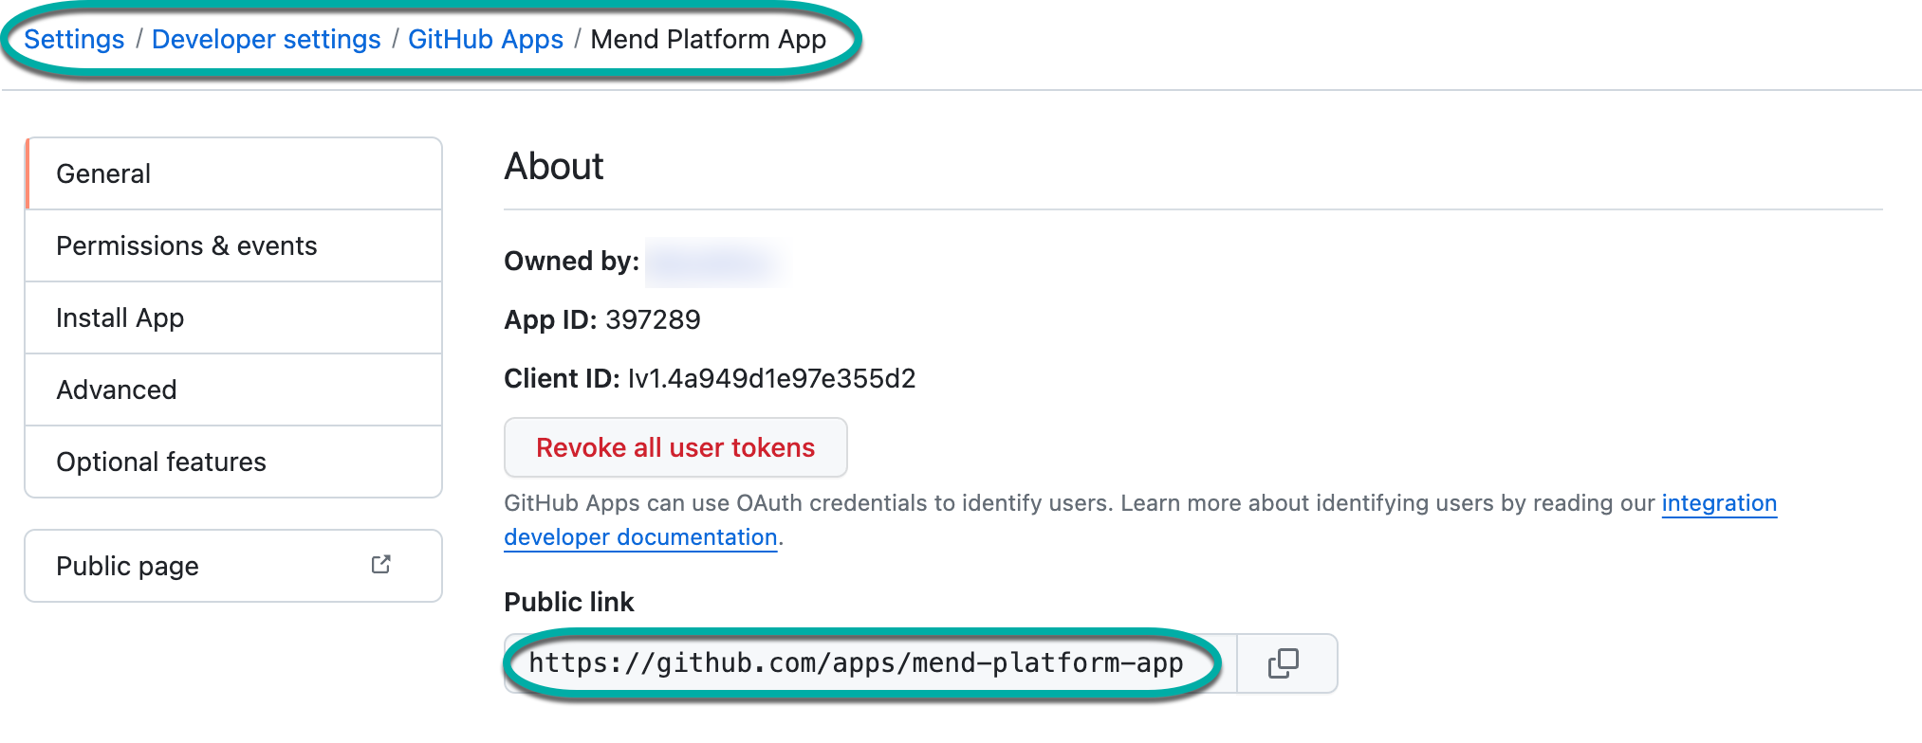Open the Advanced sidebar section
The height and width of the screenshot is (743, 1922).
[116, 390]
